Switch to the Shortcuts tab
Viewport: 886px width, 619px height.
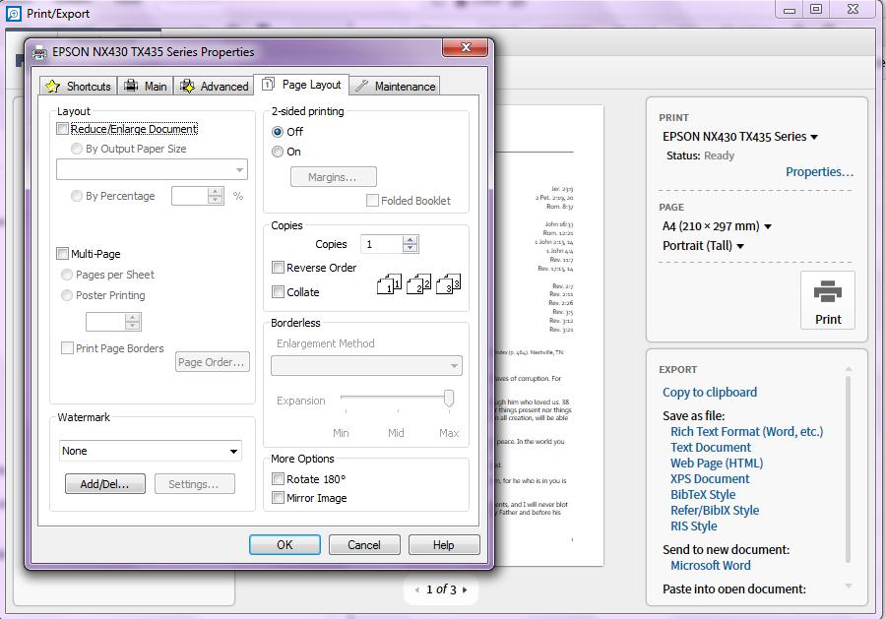click(x=78, y=86)
